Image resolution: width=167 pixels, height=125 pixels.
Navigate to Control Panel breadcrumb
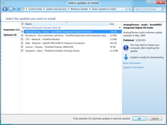(x=35, y=9)
